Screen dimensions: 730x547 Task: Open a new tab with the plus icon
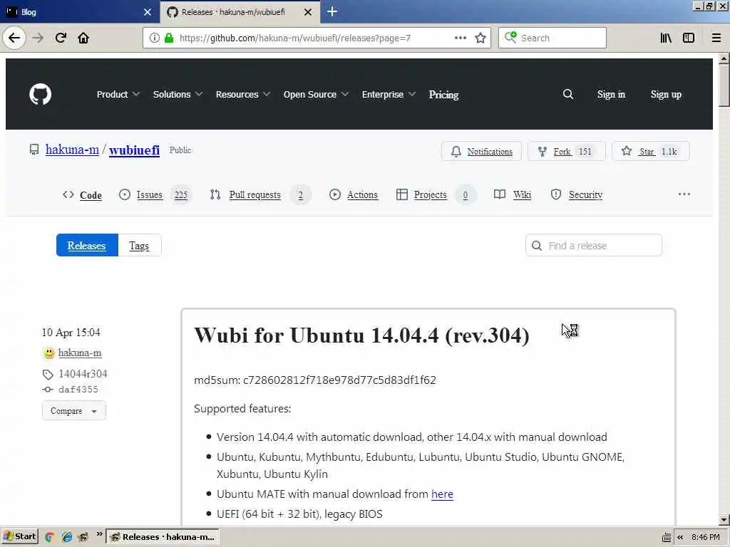[x=332, y=11]
